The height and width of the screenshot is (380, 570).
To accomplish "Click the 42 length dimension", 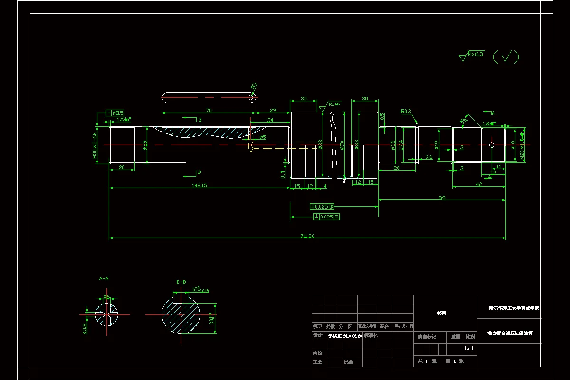I will pos(479,184).
